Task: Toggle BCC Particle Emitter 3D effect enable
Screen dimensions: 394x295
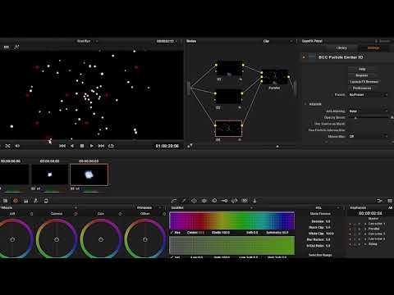Action: (x=304, y=57)
